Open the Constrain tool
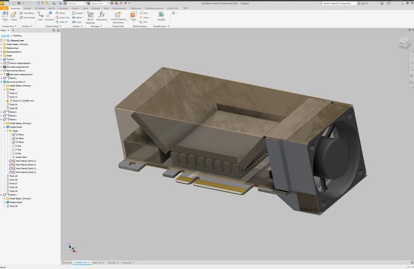Viewport: 414px width, 269px height. tap(49, 16)
